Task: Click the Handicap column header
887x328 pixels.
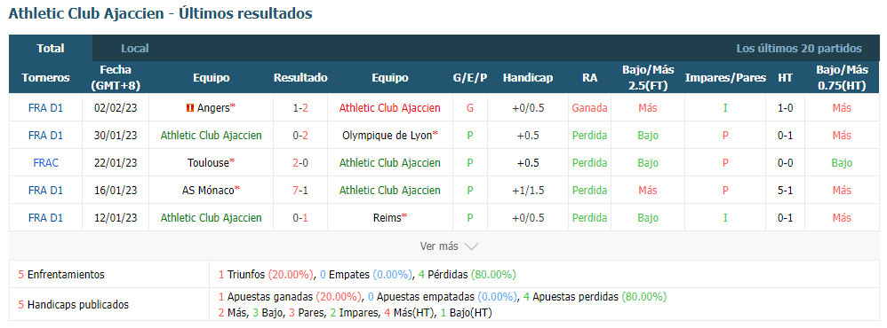Action: [x=527, y=78]
